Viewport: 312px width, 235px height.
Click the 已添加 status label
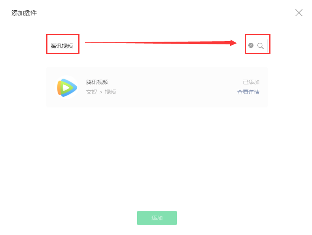tap(251, 82)
